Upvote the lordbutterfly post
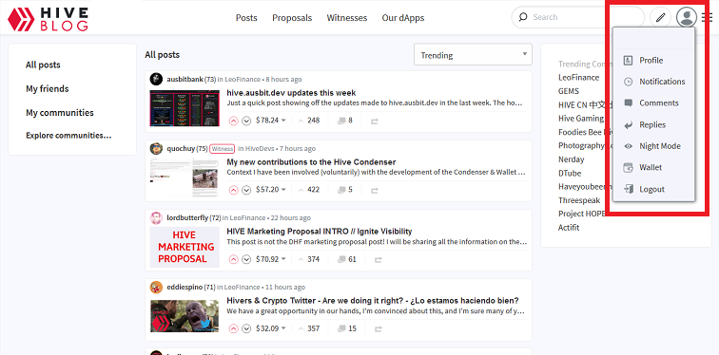 tap(233, 259)
